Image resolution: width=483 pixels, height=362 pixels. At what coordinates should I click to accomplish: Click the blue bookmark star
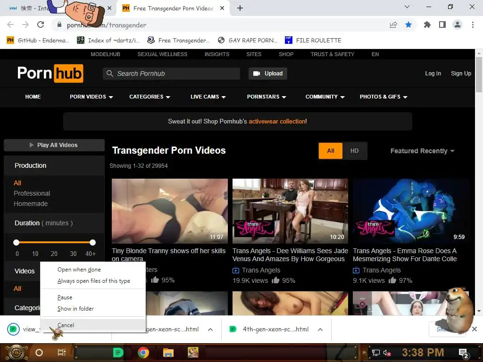coord(408,25)
